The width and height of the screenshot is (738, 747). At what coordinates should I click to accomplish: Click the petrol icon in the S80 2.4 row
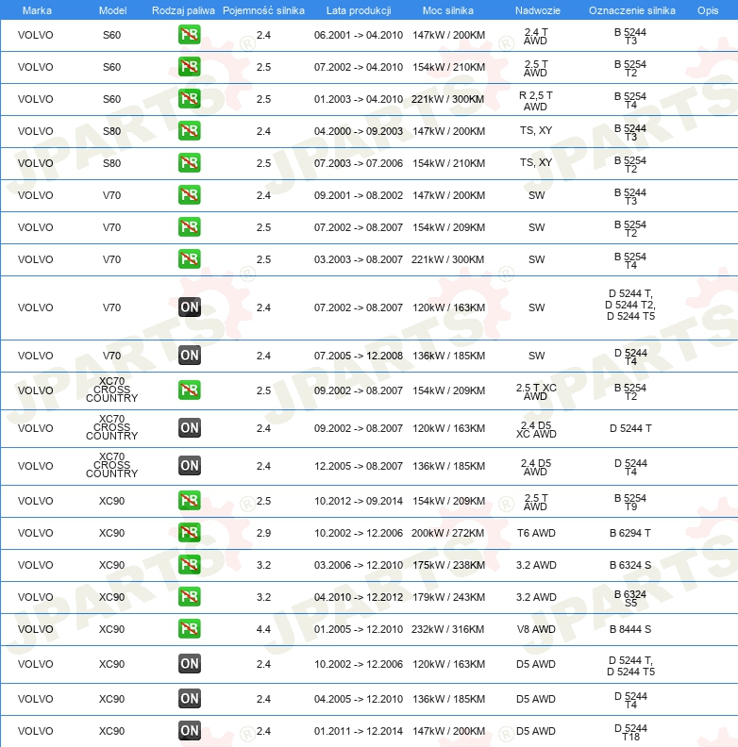click(190, 131)
